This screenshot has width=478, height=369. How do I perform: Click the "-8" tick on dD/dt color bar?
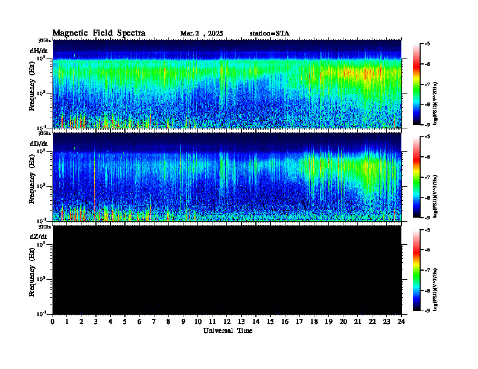coord(427,198)
